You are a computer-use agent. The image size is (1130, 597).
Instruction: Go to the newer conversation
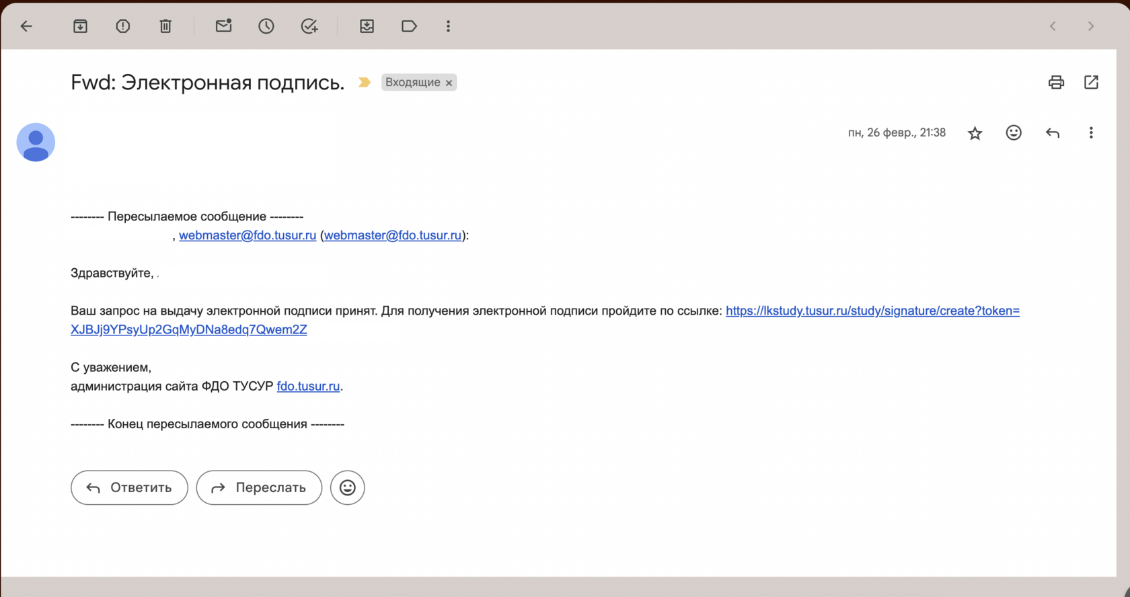click(1053, 26)
